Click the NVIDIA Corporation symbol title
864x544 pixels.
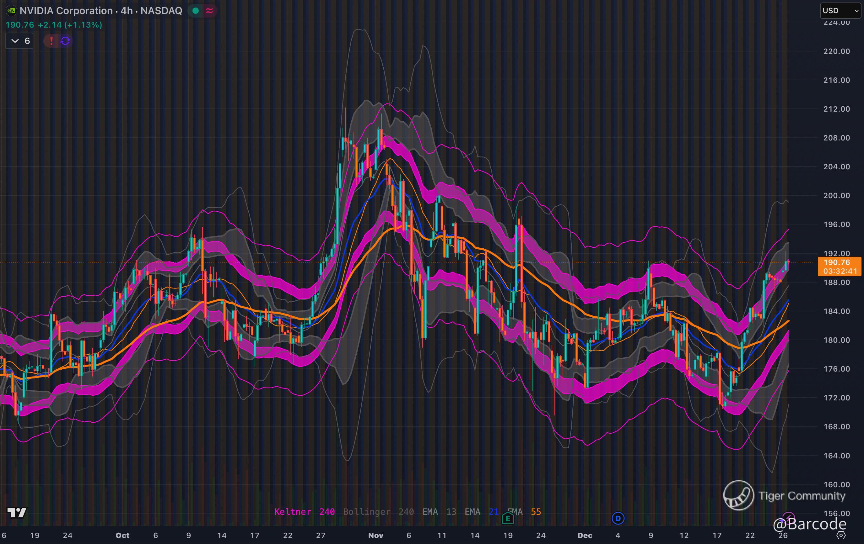tap(66, 11)
